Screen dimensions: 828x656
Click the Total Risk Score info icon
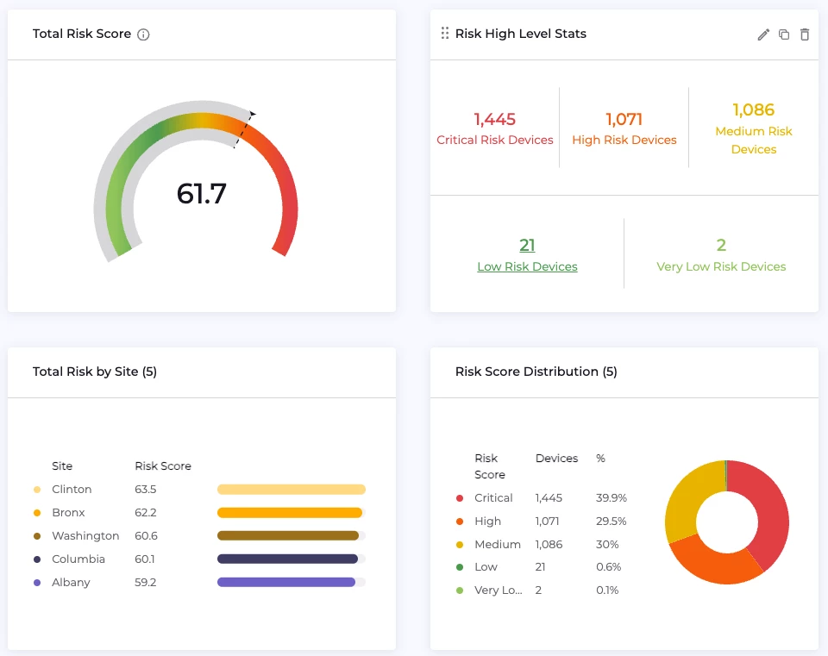tap(143, 34)
